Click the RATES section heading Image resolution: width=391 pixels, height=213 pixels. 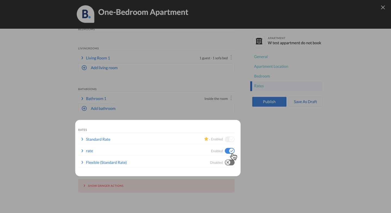[83, 130]
